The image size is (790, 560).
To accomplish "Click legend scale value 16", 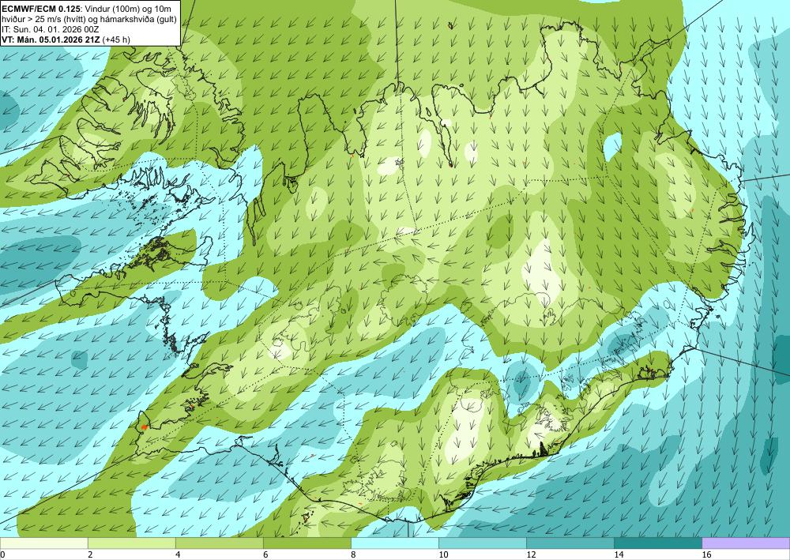I will [x=706, y=554].
